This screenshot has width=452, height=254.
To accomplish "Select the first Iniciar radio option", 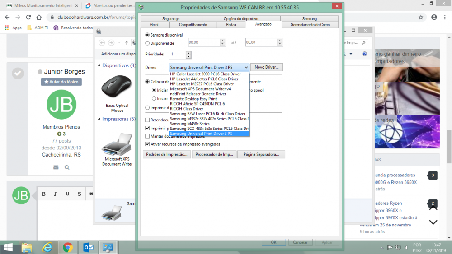I will click(x=154, y=90).
